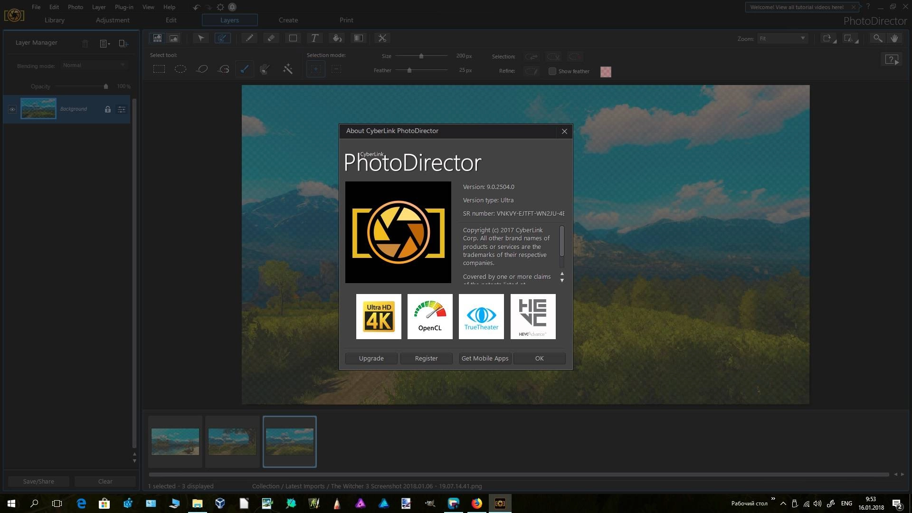Choose the blue selection brush tool

tap(245, 69)
